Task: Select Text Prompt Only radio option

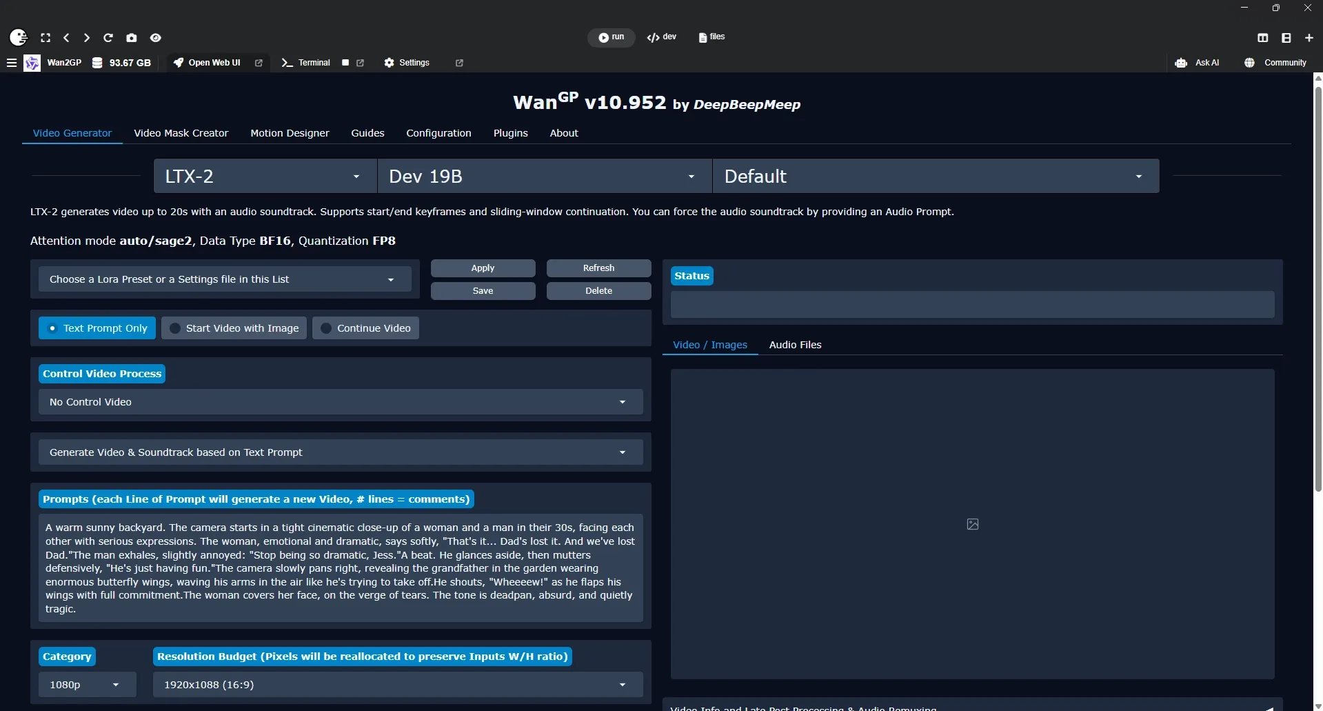Action: (x=97, y=328)
